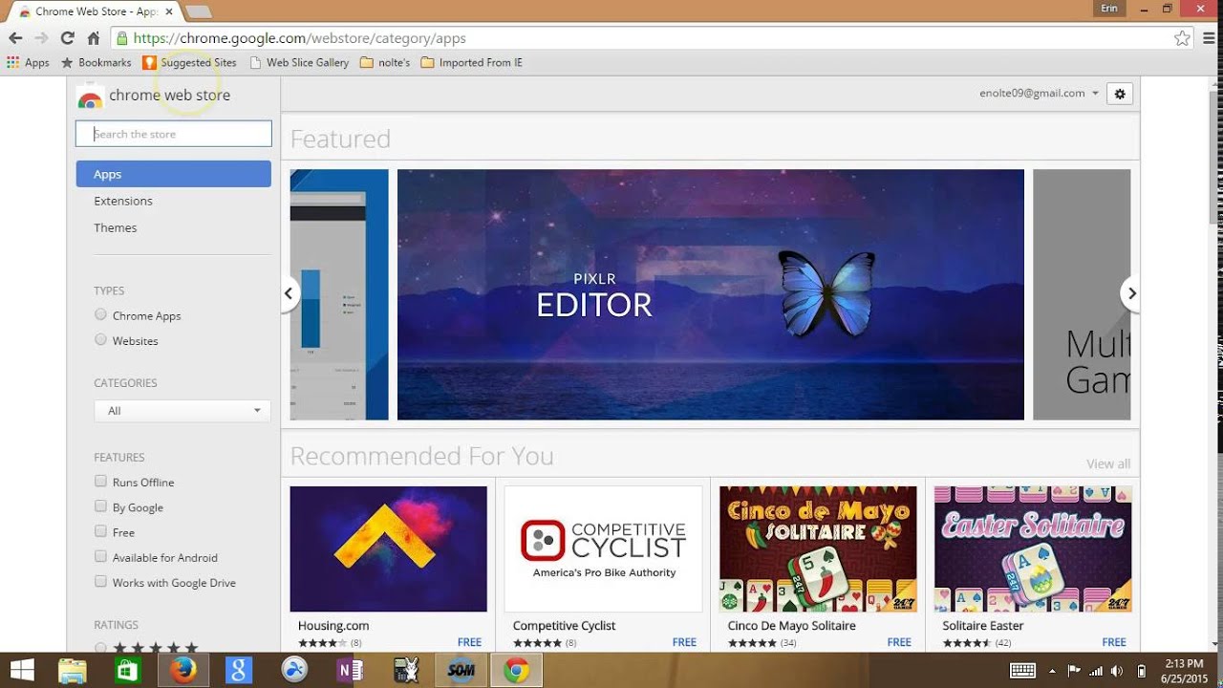Image resolution: width=1223 pixels, height=688 pixels.
Task: Select the five-star rating radio button
Action: coord(100,647)
